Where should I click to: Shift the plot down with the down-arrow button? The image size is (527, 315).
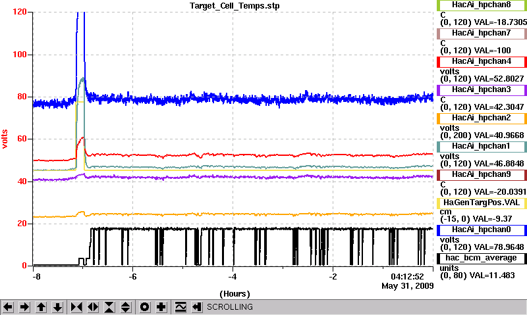pyautogui.click(x=57, y=307)
